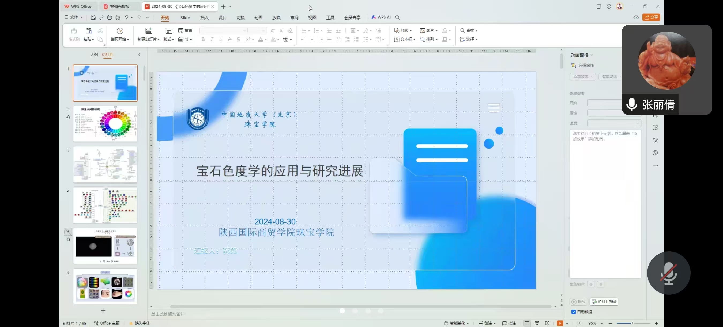The height and width of the screenshot is (327, 723).
Task: Click the Clear Formatting eraser icon
Action: click(290, 30)
